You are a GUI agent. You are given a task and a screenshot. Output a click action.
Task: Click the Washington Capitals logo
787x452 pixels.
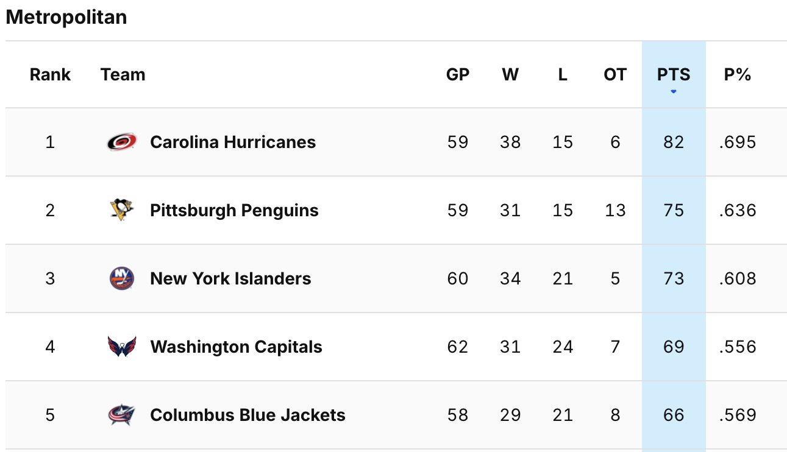tap(122, 347)
